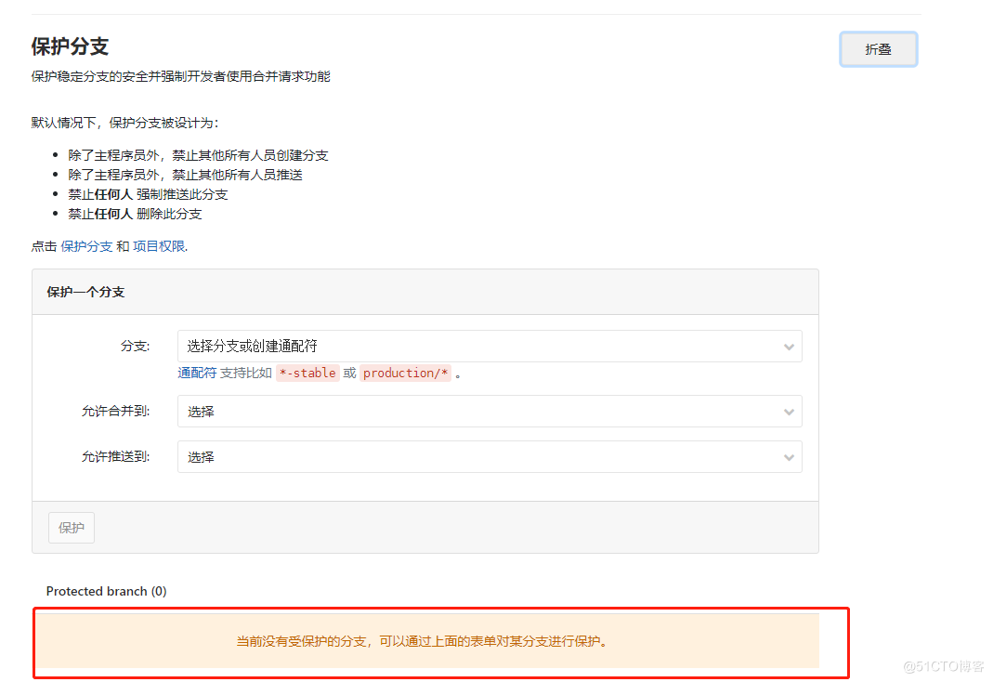
Task: Click the subtitle about 合并请求功能
Action: [181, 76]
